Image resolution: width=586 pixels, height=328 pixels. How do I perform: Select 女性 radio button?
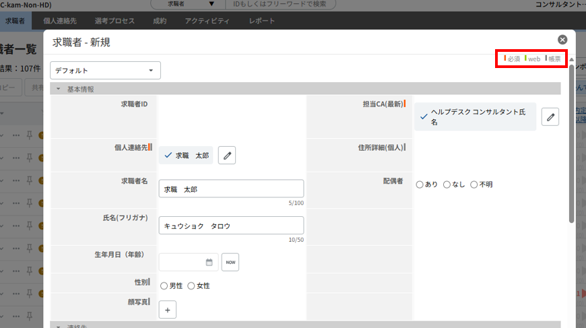(191, 286)
